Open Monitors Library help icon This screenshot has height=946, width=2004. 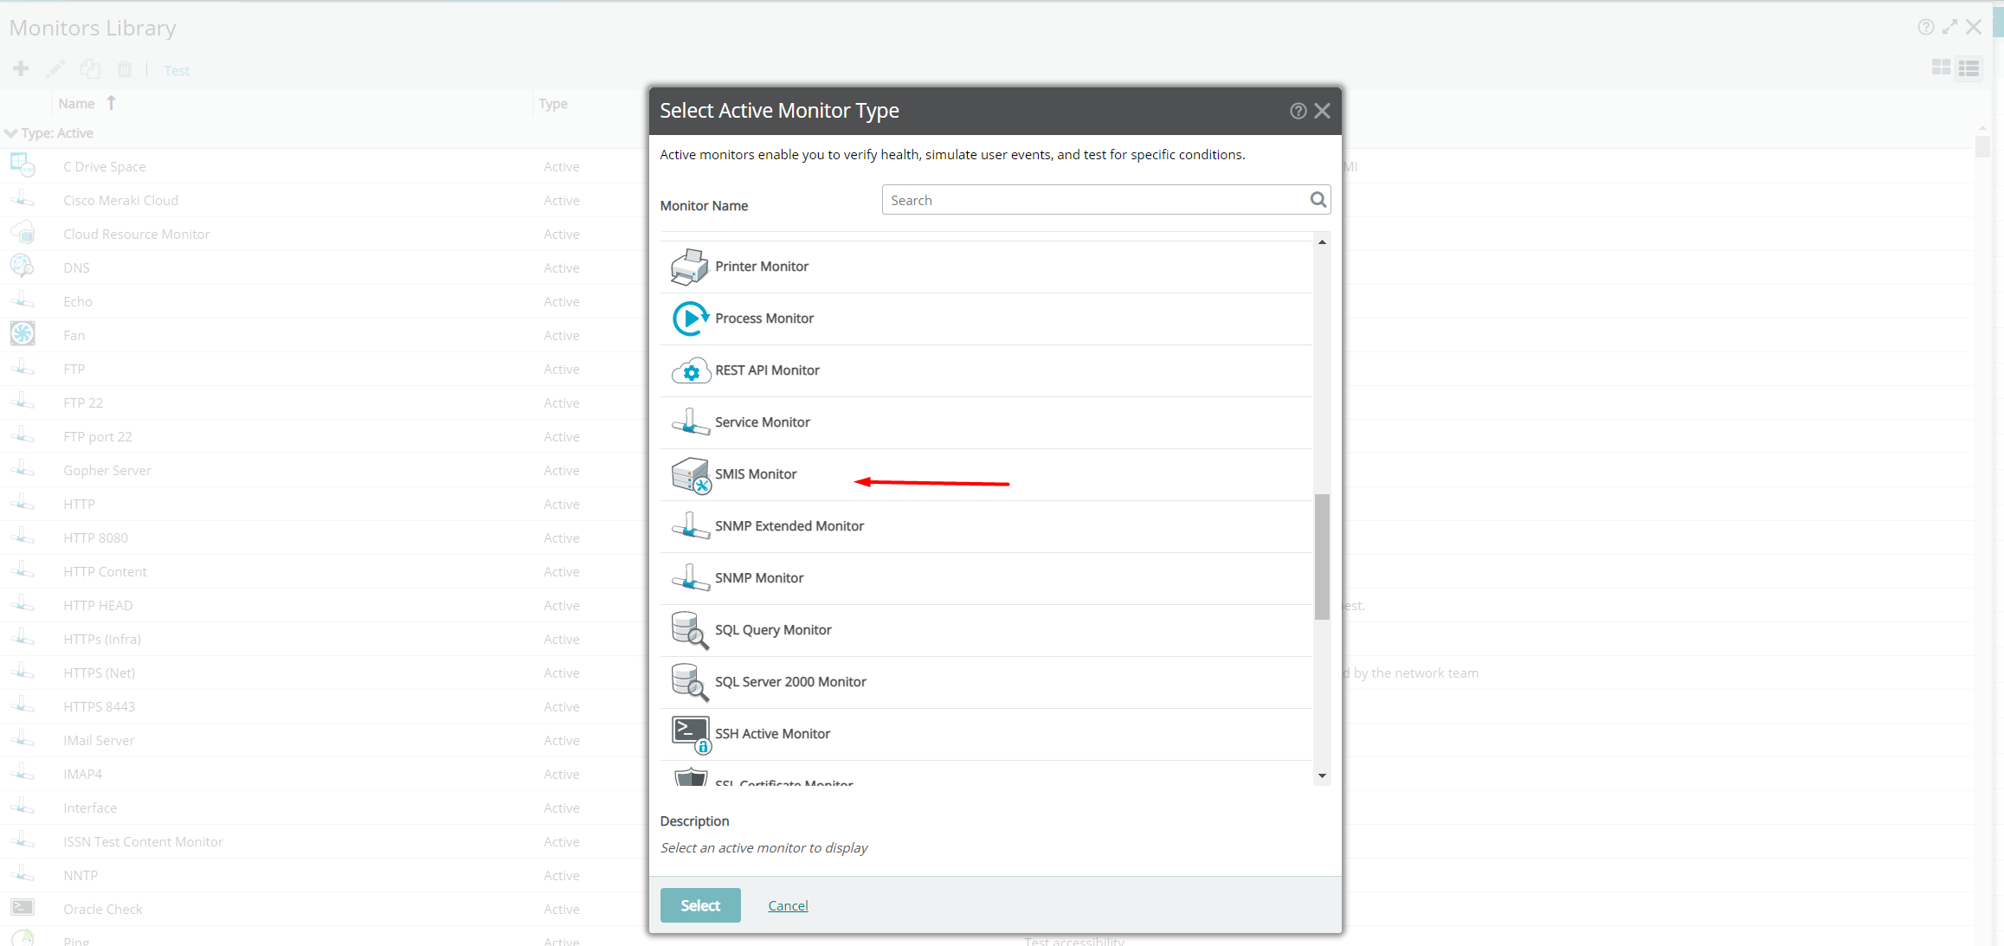(1926, 27)
